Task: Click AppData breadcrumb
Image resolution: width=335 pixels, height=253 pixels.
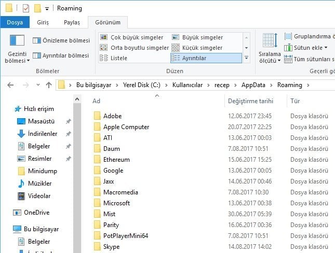Action: click(253, 85)
